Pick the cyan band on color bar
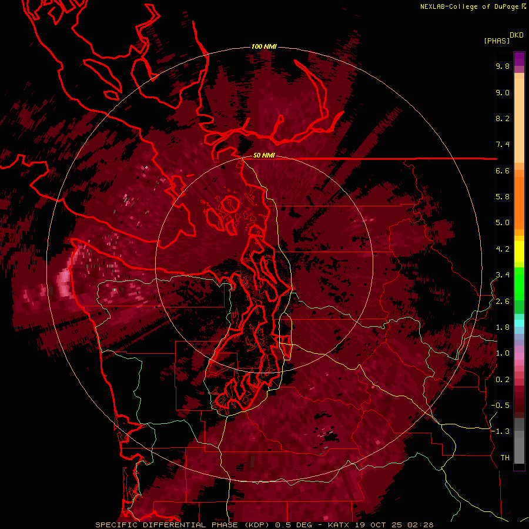 point(519,323)
